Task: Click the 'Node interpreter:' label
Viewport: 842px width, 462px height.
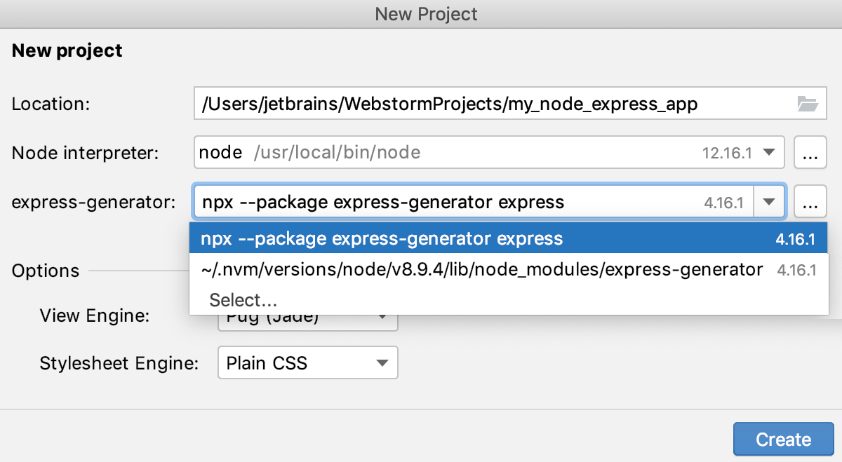Action: (86, 153)
